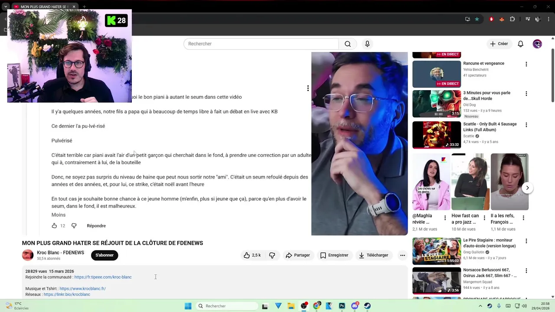
Task: Open OBS Studio from the taskbar
Action: click(304, 306)
